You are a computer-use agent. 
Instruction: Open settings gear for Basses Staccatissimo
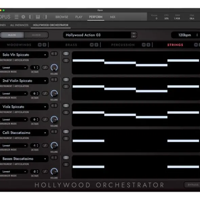pyautogui.click(x=66, y=164)
